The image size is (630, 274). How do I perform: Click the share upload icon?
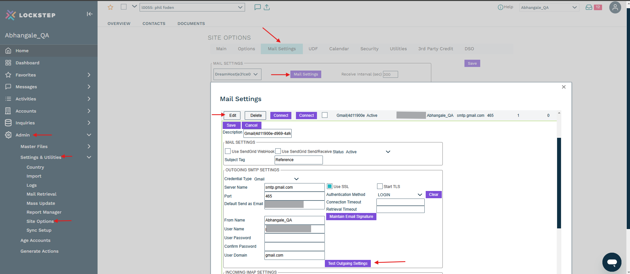267,7
